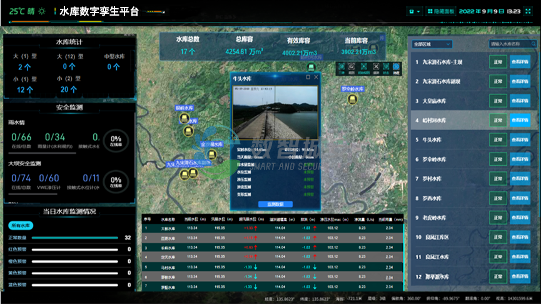Toggle the 隐藏面板 hide panel button
541x304 pixels.
click(440, 11)
